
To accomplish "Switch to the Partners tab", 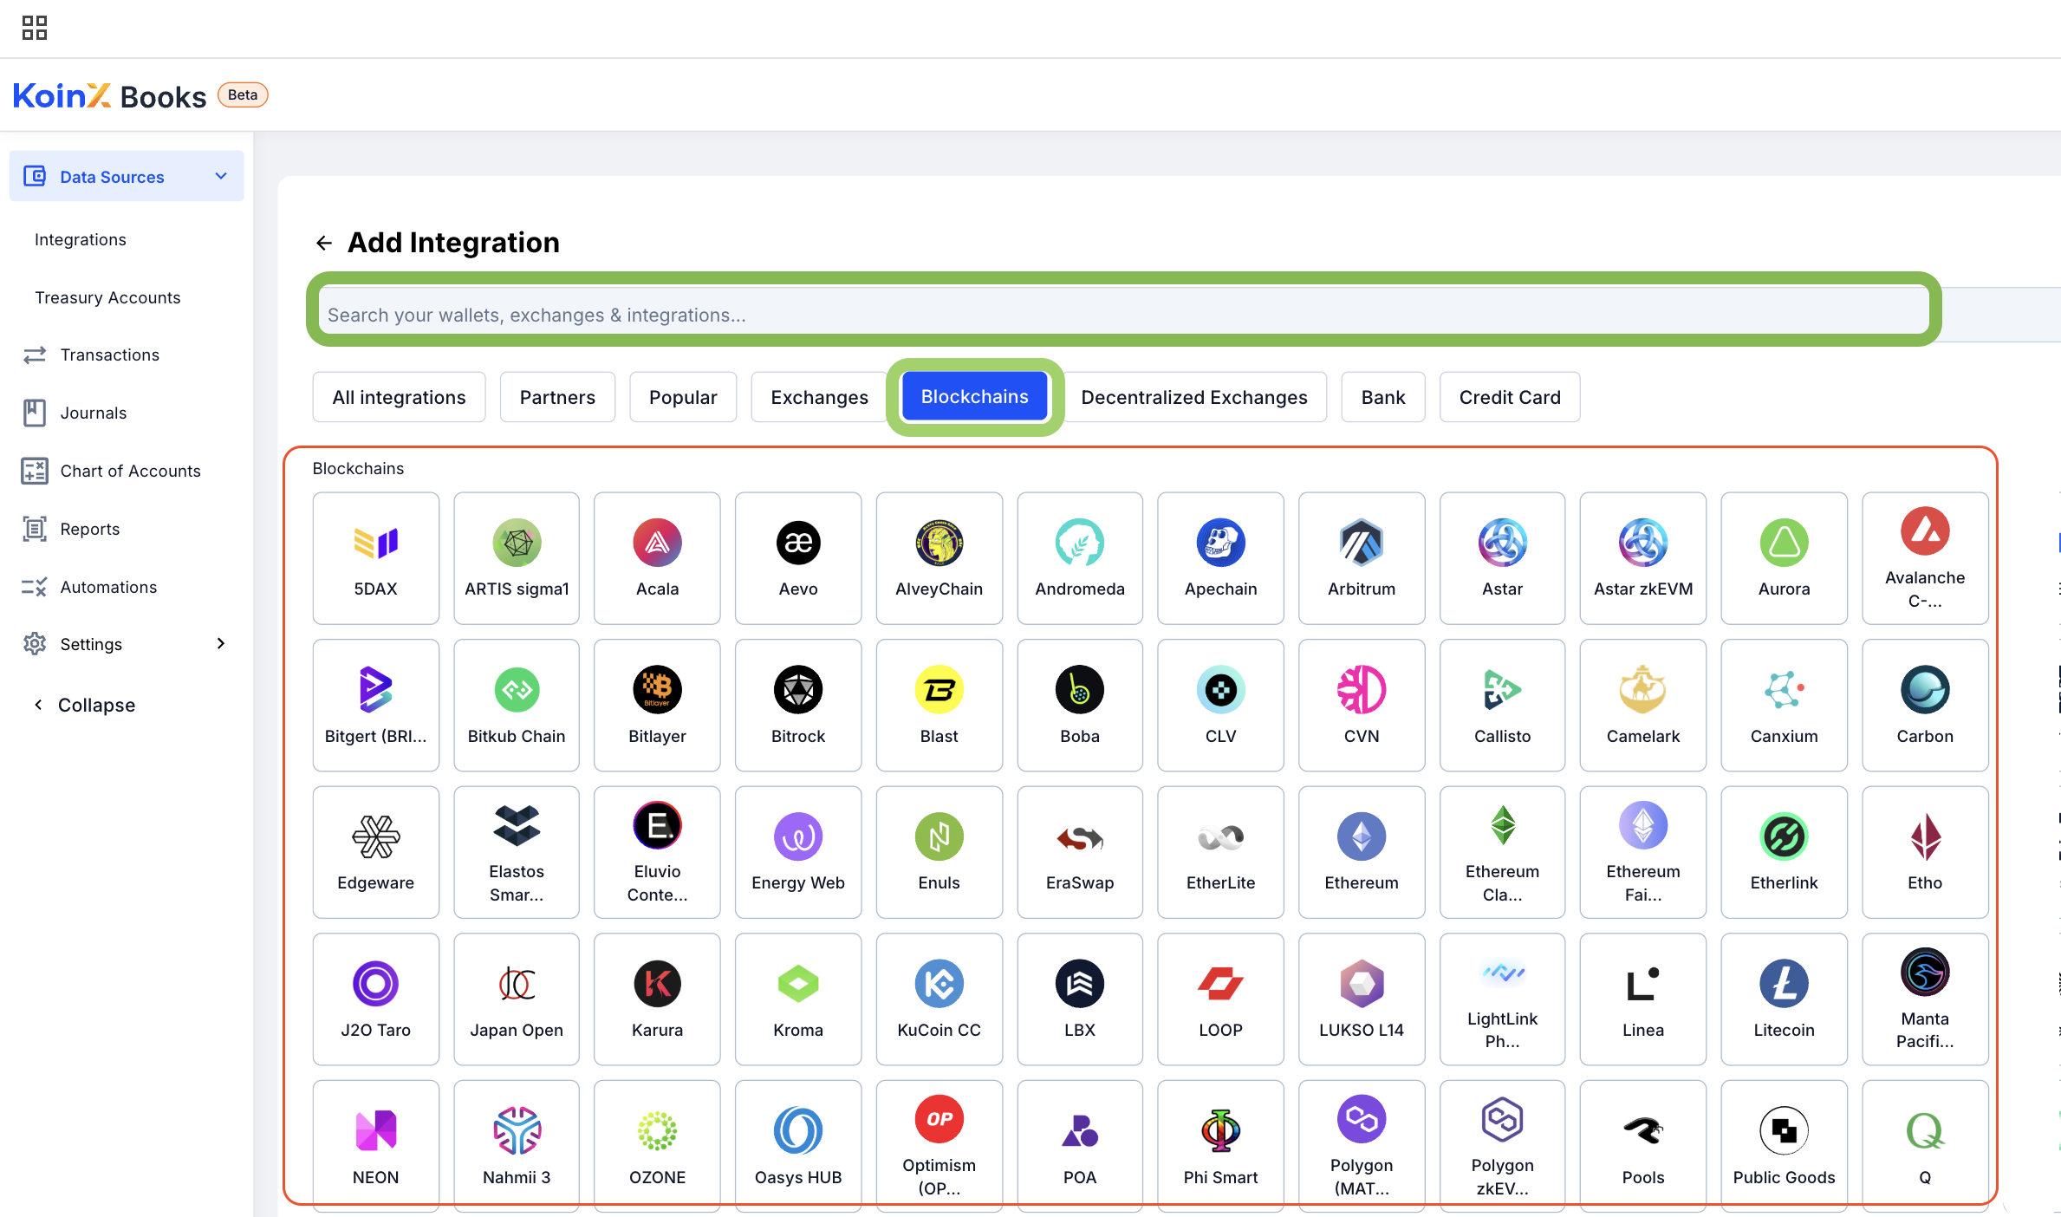I will [x=557, y=397].
